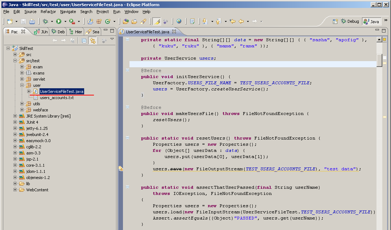Open the Window menu

[131, 12]
